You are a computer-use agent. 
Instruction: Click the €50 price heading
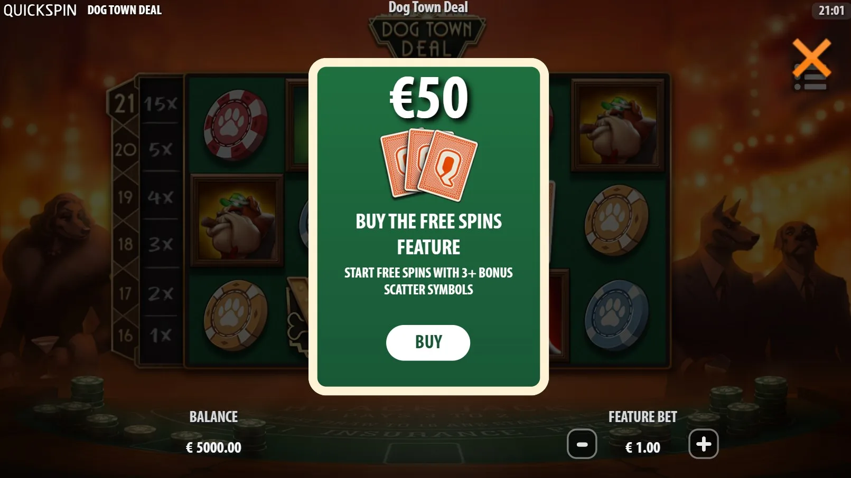point(429,98)
